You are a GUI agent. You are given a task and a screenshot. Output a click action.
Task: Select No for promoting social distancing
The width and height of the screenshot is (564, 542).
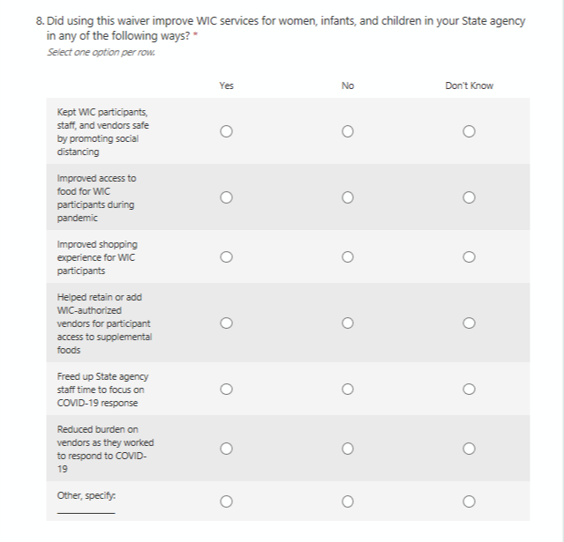tap(348, 132)
